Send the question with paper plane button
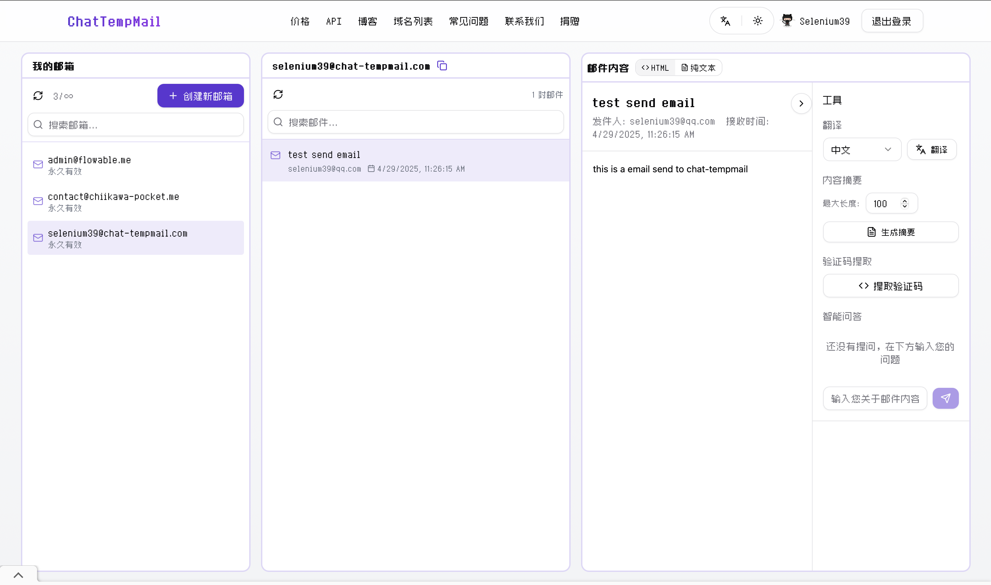 945,398
